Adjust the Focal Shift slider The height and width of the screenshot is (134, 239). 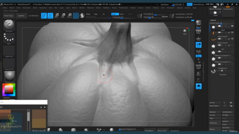point(155,14)
